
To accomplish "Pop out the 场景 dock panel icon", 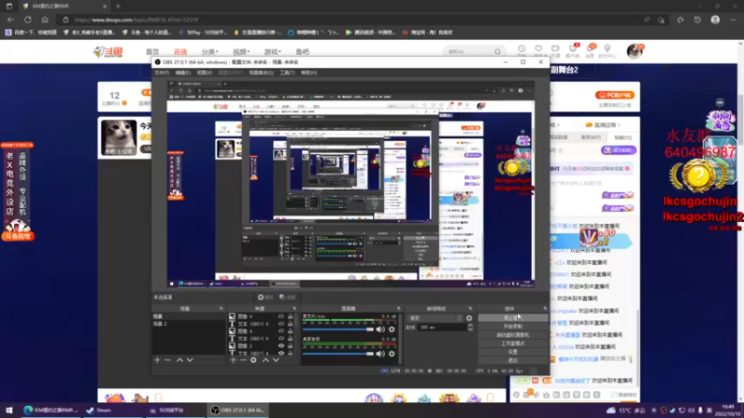I will [221, 308].
